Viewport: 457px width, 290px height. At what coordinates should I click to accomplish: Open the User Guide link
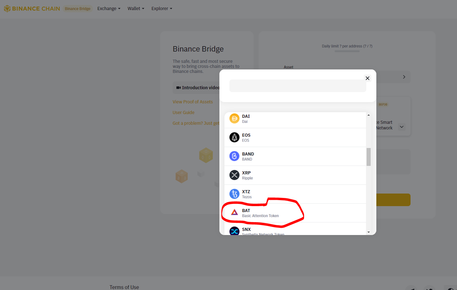tap(184, 112)
